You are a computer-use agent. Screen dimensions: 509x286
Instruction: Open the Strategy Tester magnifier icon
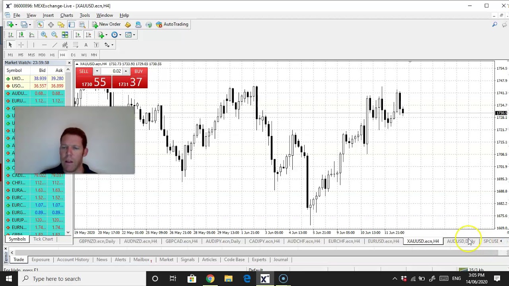(x=82, y=24)
